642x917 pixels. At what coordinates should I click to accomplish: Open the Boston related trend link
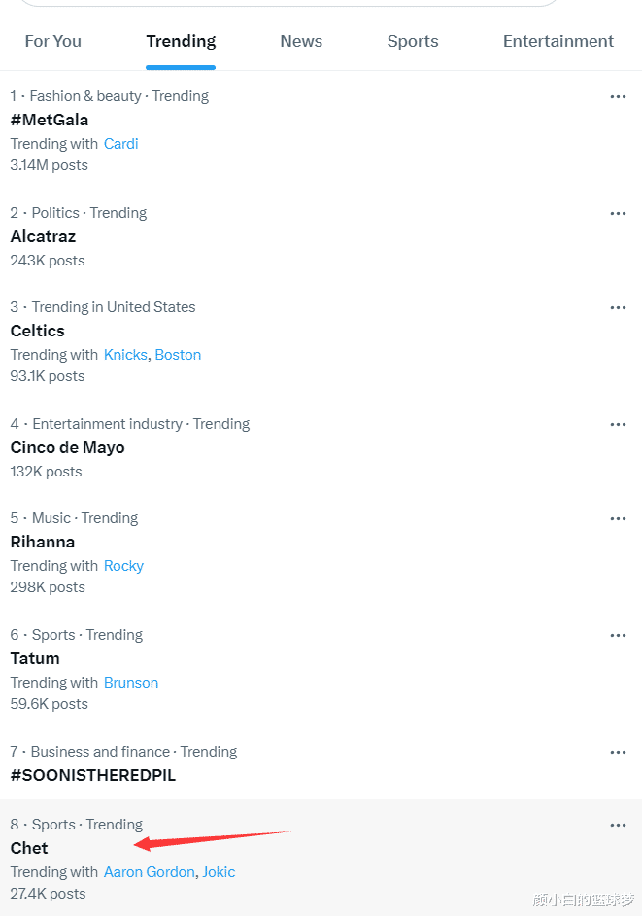pos(178,355)
